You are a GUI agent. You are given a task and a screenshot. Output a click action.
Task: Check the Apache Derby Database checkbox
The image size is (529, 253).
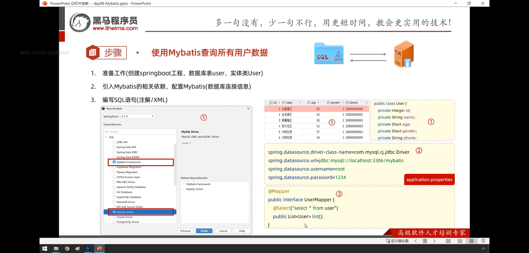pyautogui.click(x=114, y=187)
